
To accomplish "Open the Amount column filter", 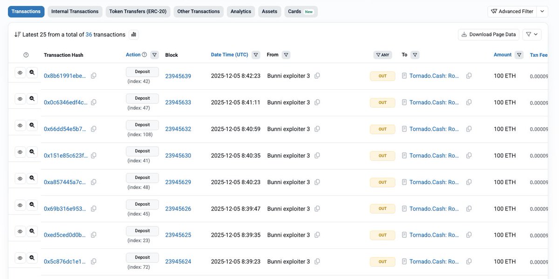I will point(519,55).
